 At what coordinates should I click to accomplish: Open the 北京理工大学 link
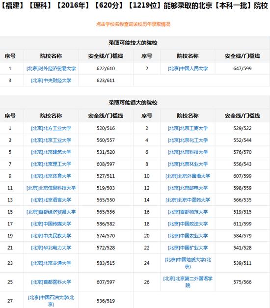(x=51, y=164)
